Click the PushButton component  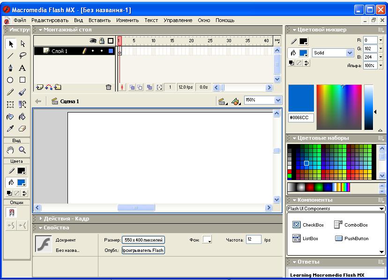[351, 238]
